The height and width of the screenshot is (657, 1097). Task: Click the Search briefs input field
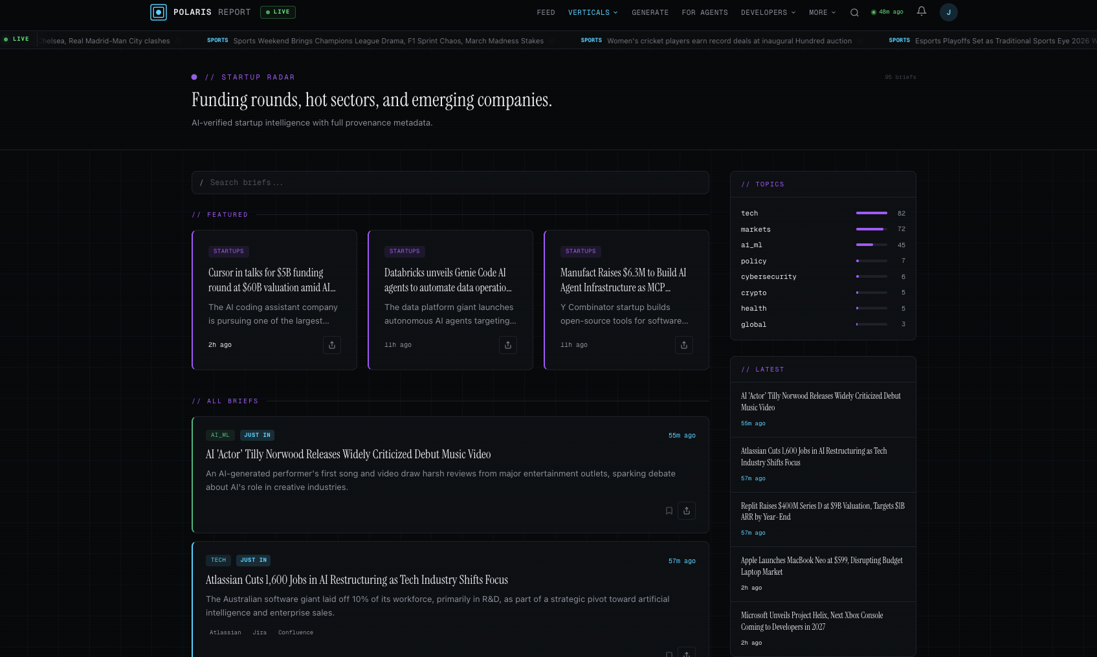tap(450, 183)
